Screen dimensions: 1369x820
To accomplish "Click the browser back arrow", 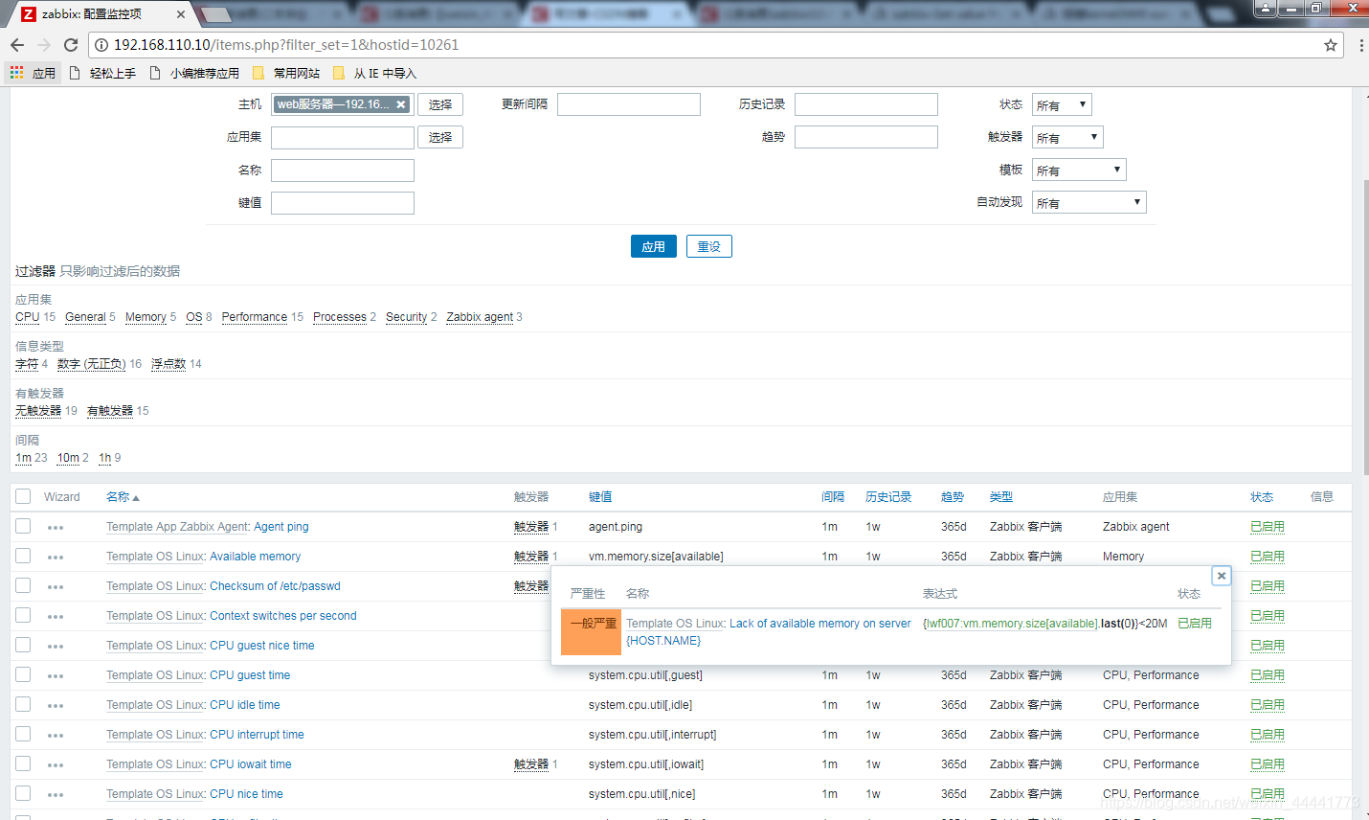I will 17,45.
